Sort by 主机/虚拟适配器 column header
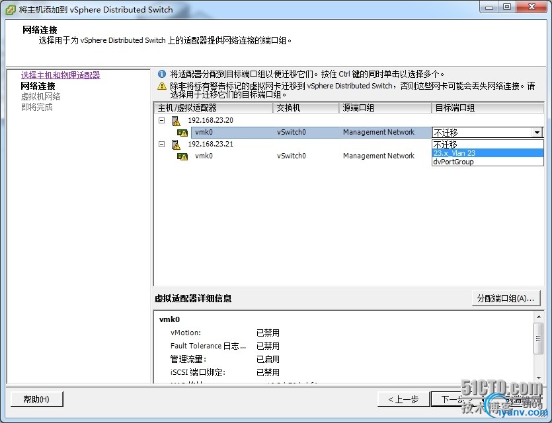This screenshot has height=423, width=552. click(x=213, y=108)
